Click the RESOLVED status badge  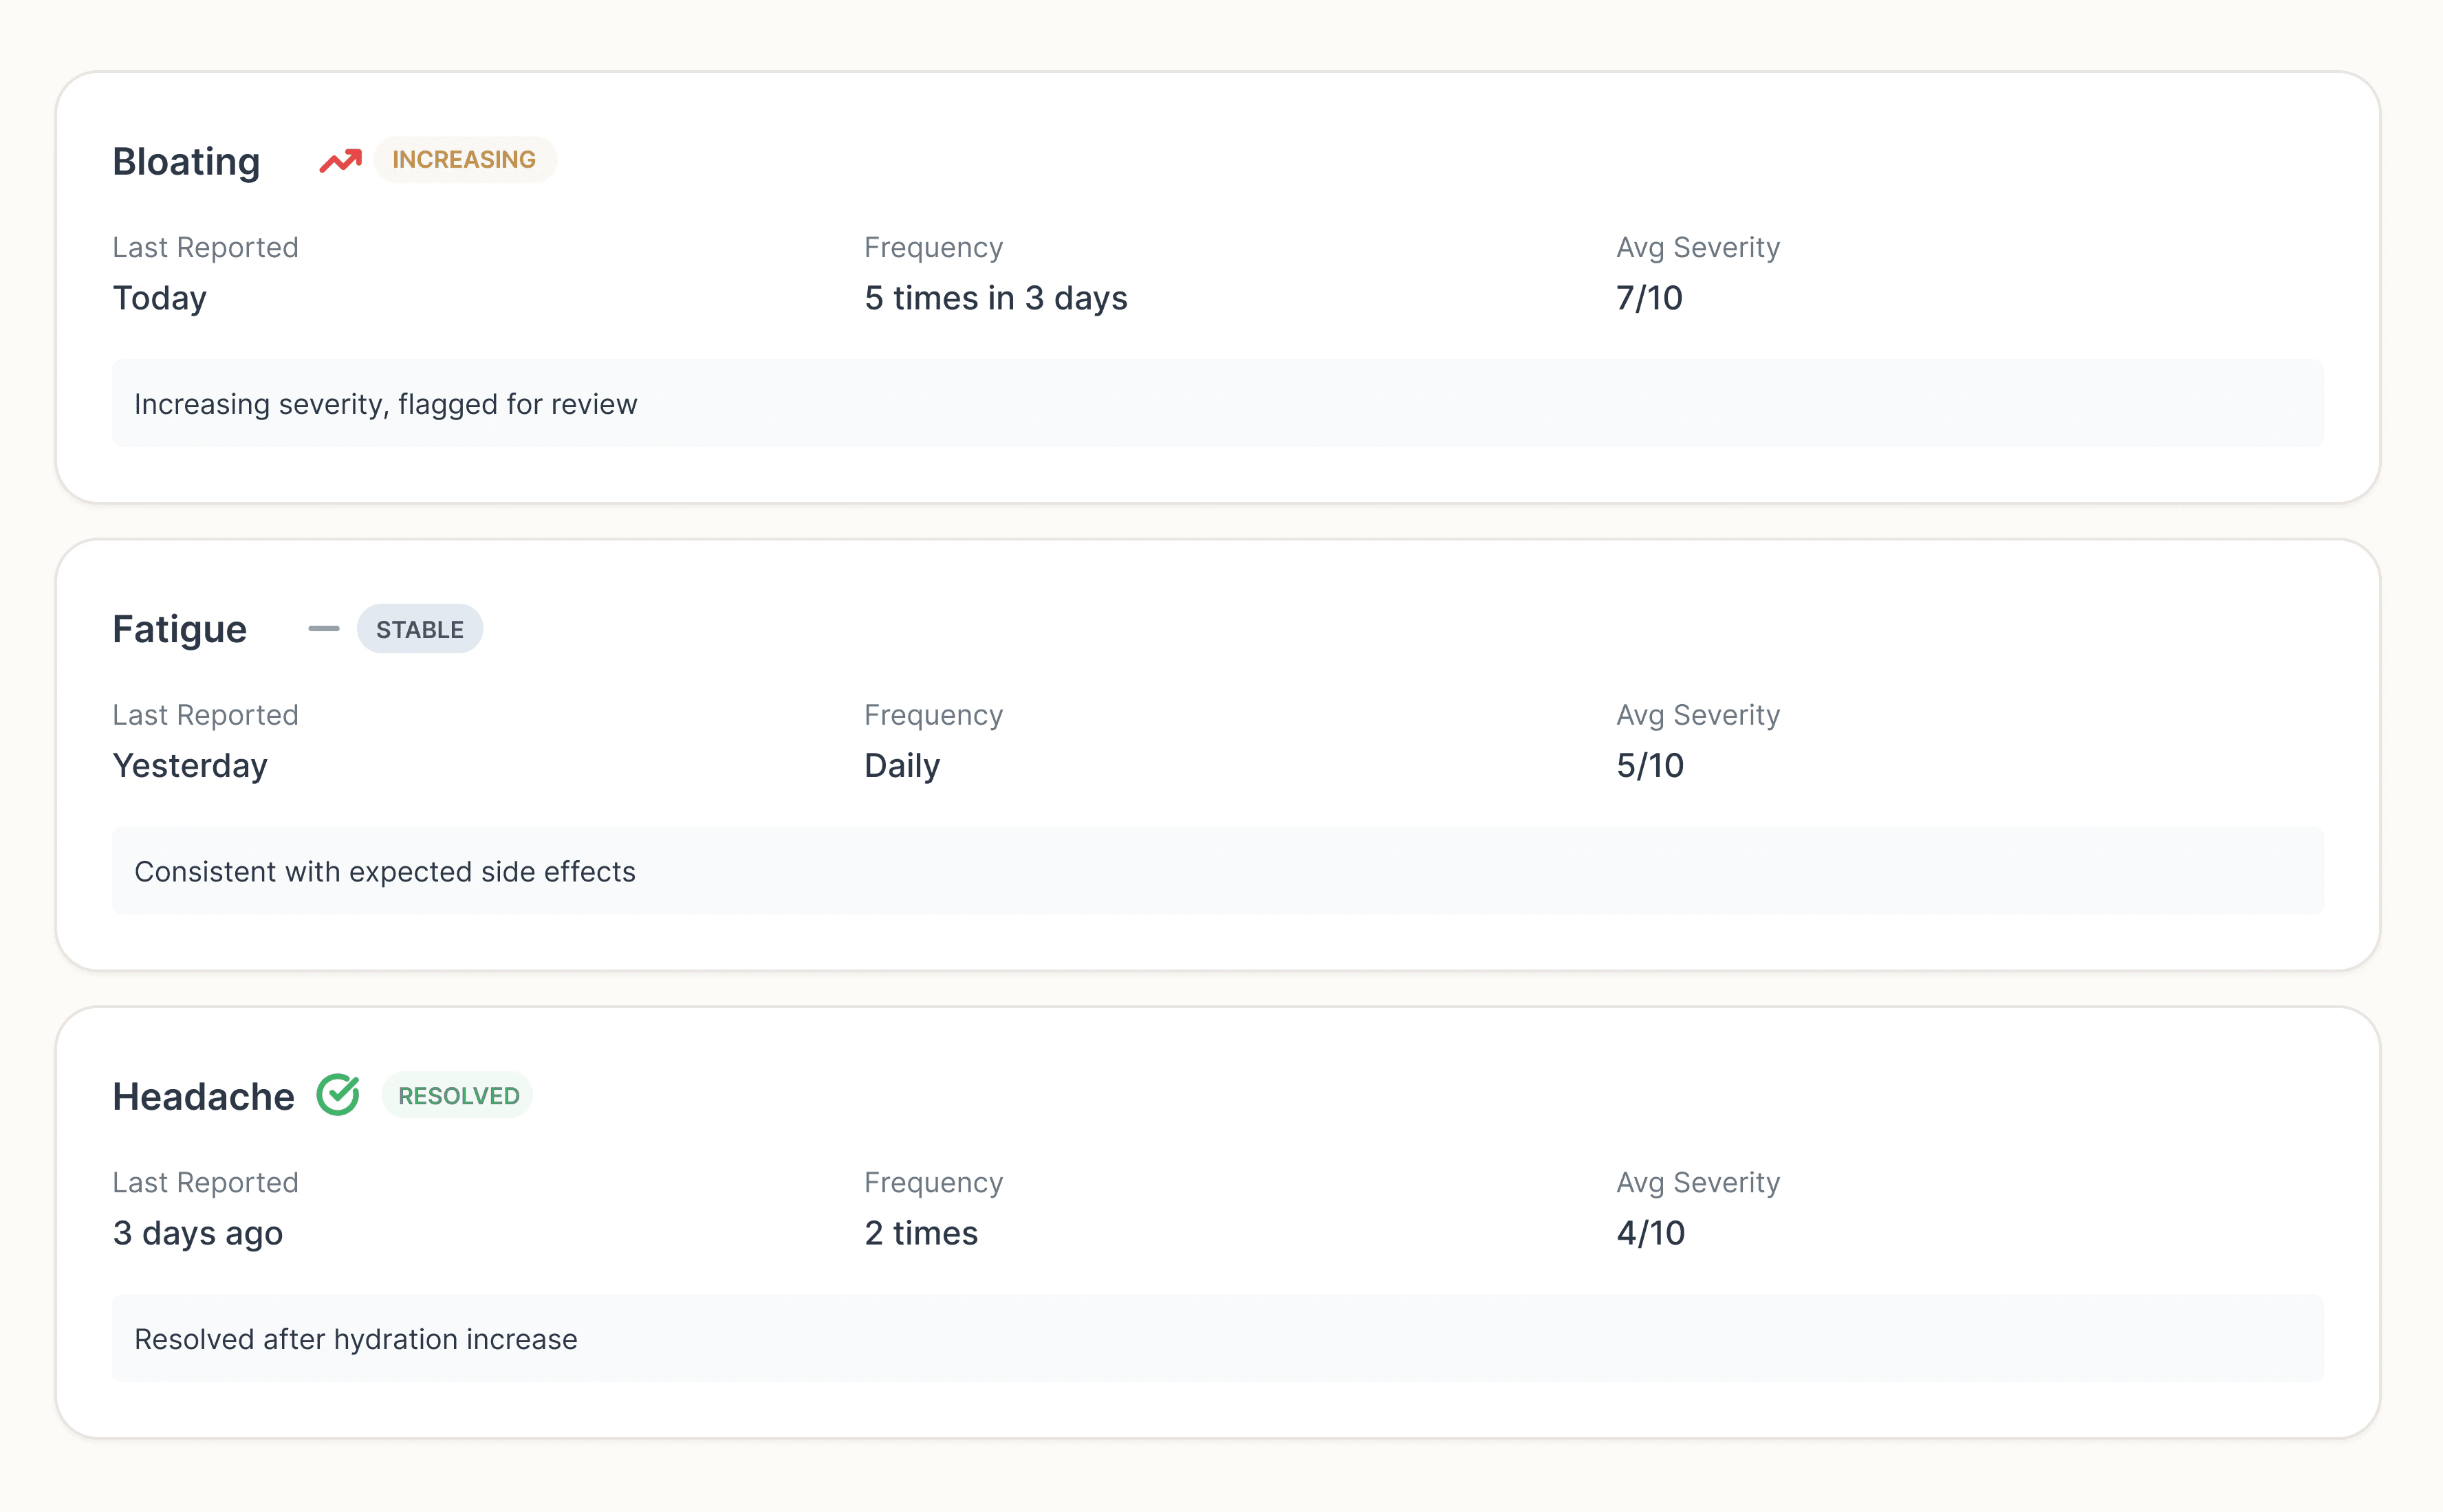458,1096
